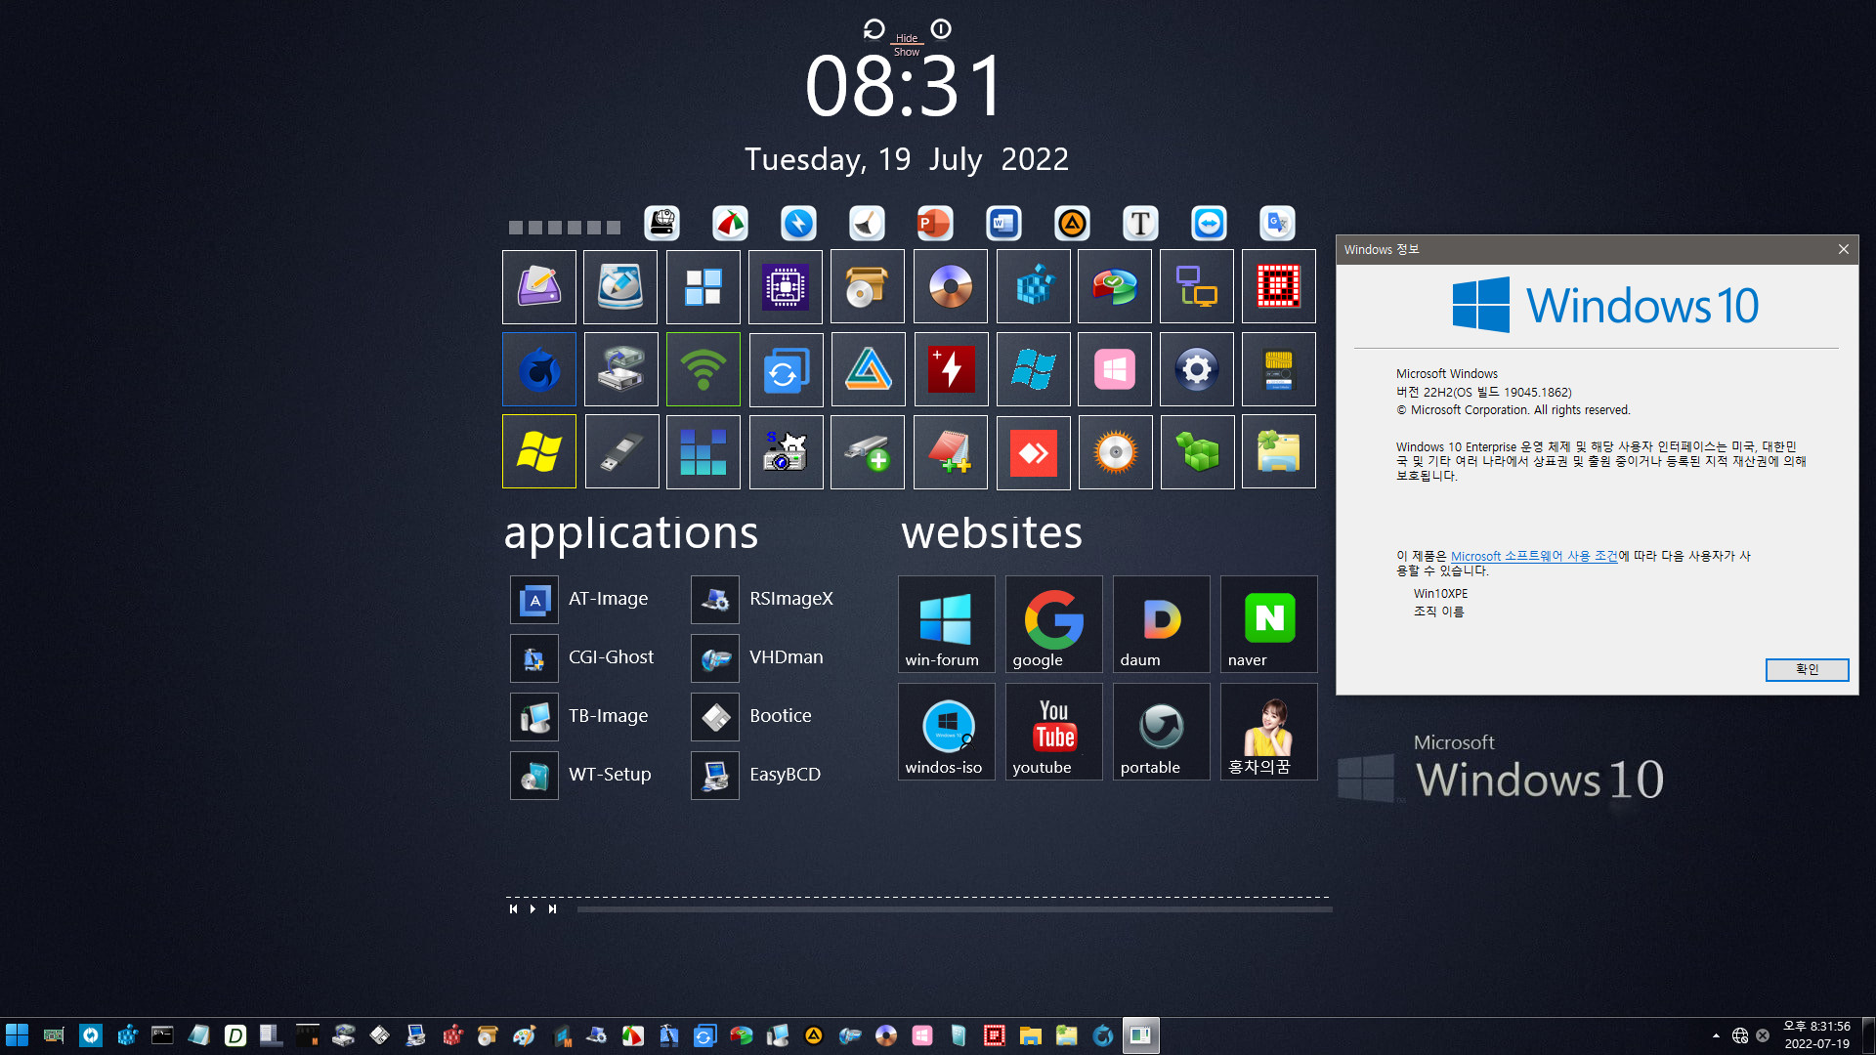Open the red AnyDesk tile
1876x1055 pixels.
point(1033,451)
